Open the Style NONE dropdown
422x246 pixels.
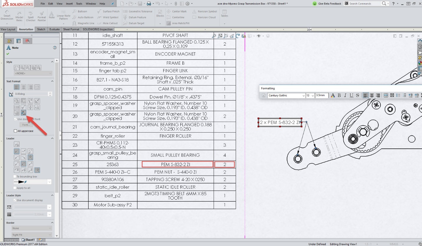[x=33, y=73]
